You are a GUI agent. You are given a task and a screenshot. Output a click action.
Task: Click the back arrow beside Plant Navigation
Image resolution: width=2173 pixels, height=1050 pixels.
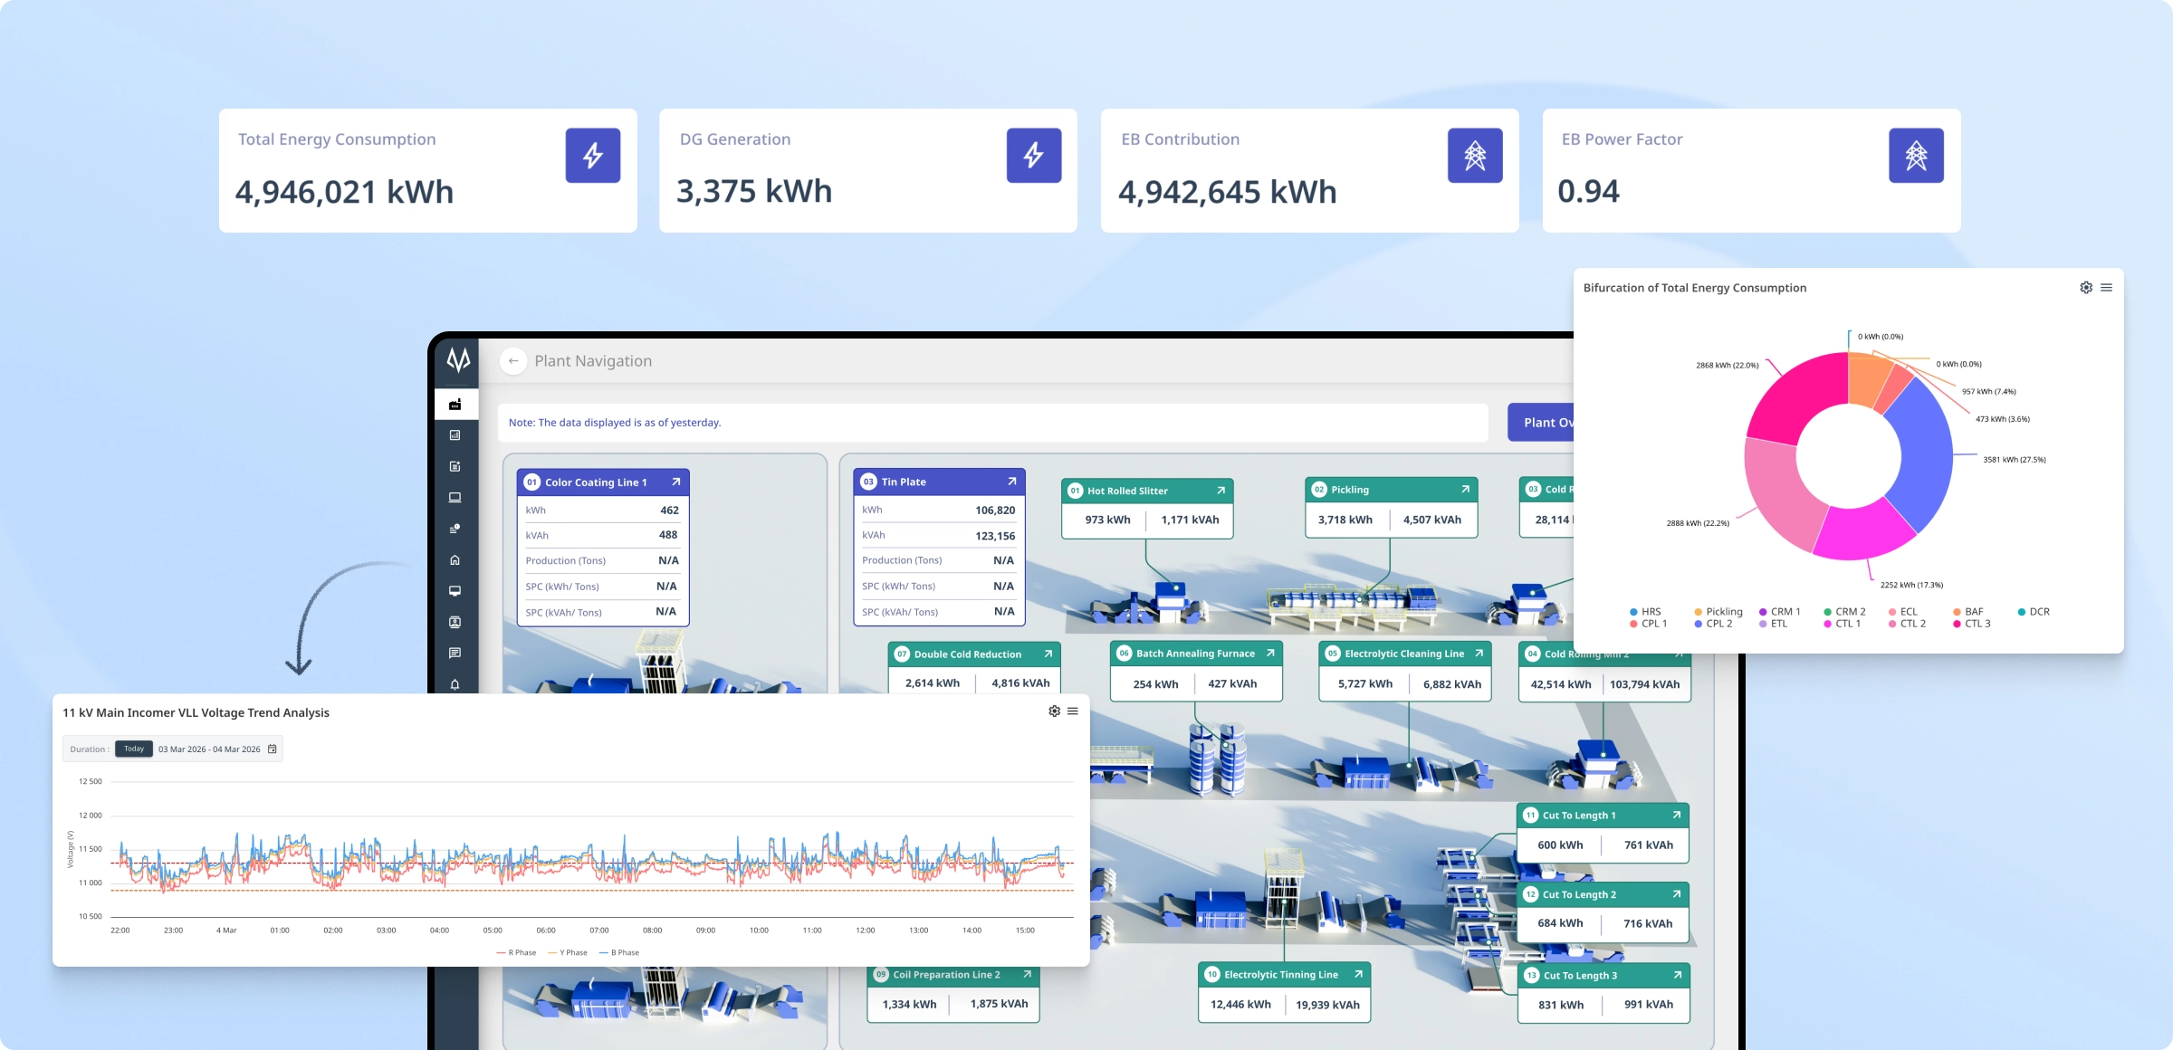point(513,361)
